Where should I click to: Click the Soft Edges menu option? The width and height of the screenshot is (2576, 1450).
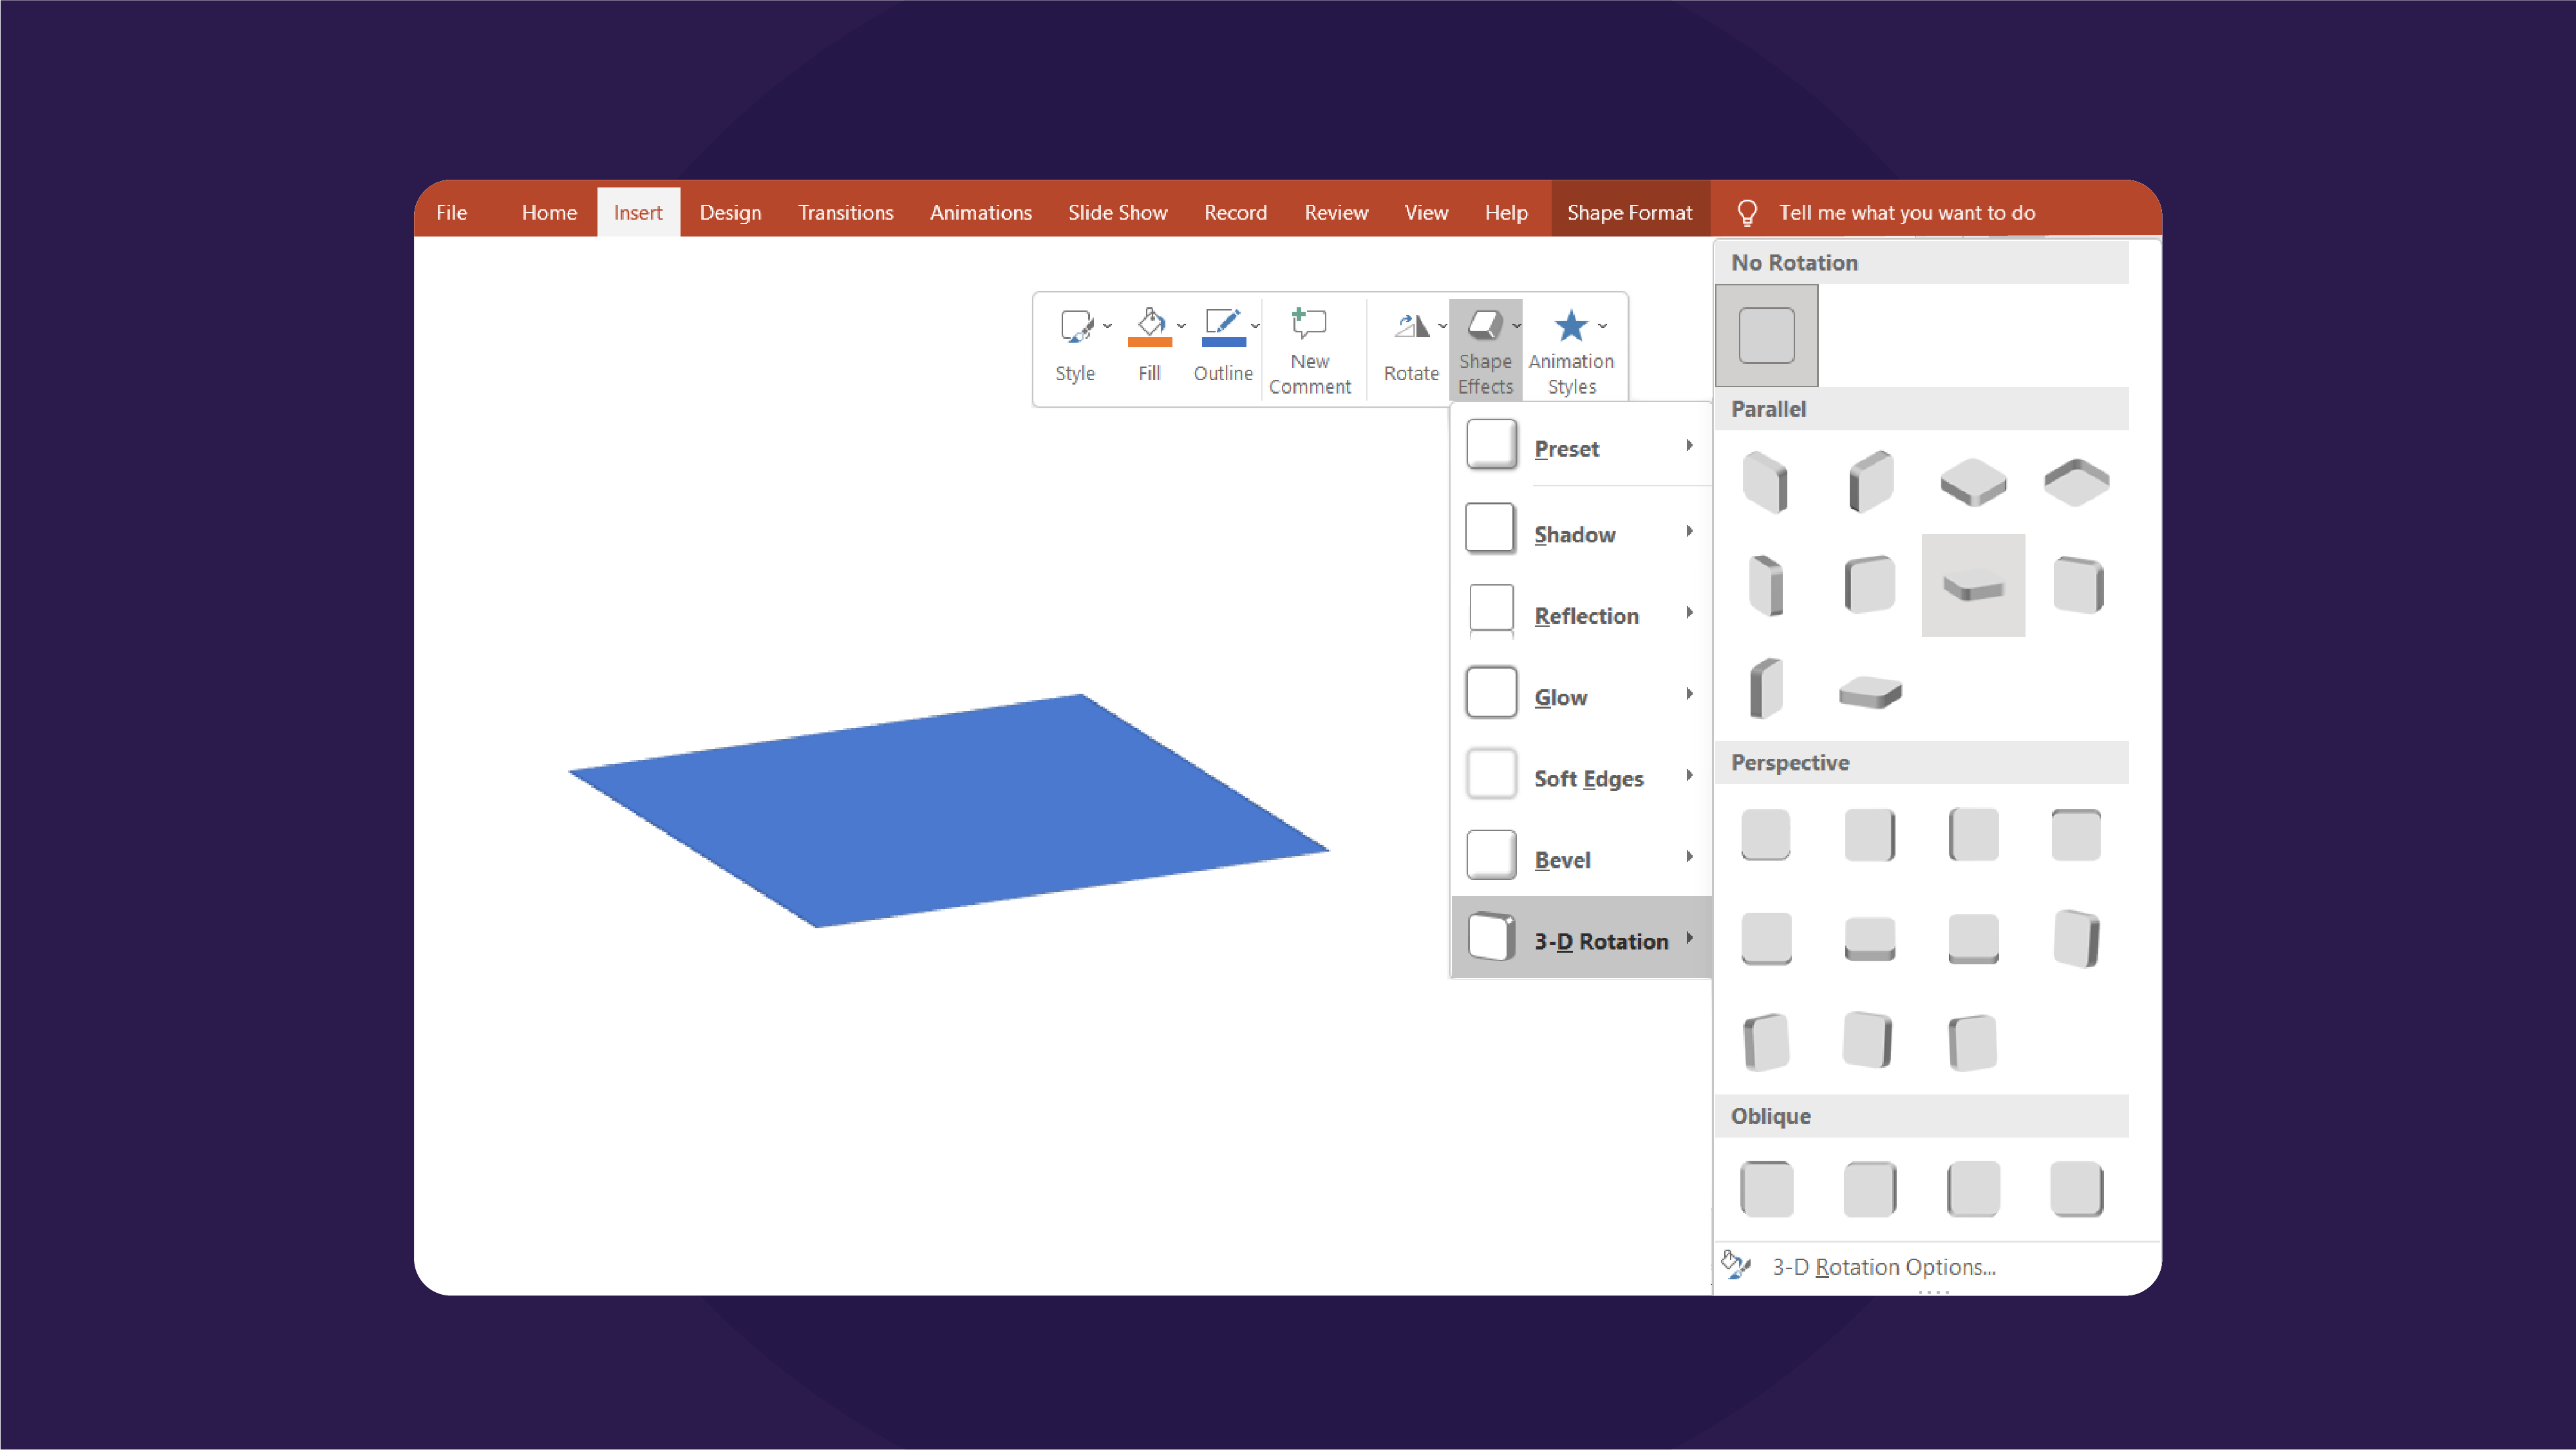(1580, 777)
